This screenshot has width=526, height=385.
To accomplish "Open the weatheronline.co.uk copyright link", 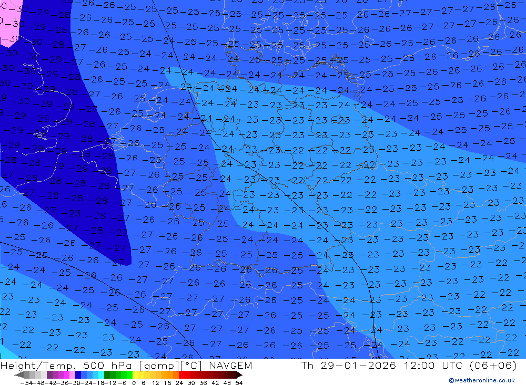I will [482, 380].
